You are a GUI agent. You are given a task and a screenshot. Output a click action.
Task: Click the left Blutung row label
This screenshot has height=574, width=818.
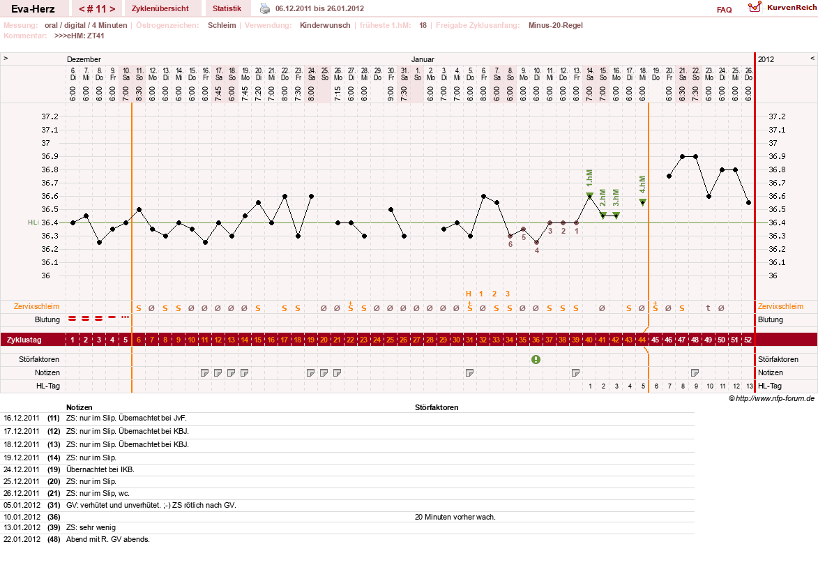(47, 319)
